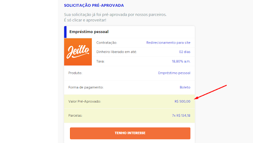Click the blue accent bar beside card title
253x143 pixels.
pos(65,32)
